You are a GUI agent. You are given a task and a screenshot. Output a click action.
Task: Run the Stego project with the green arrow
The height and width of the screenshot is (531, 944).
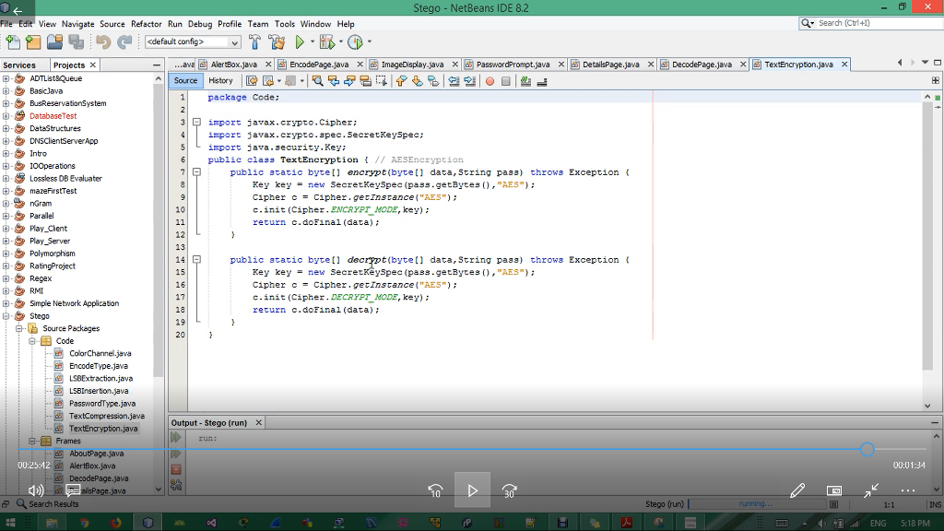coord(301,41)
